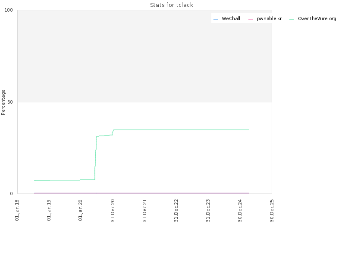This screenshot has width=345, height=258.
Task: Toggle the WeChall legend label
Action: coord(231,18)
